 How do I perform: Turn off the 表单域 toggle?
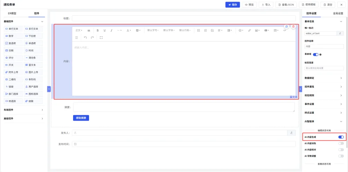[x=316, y=54]
